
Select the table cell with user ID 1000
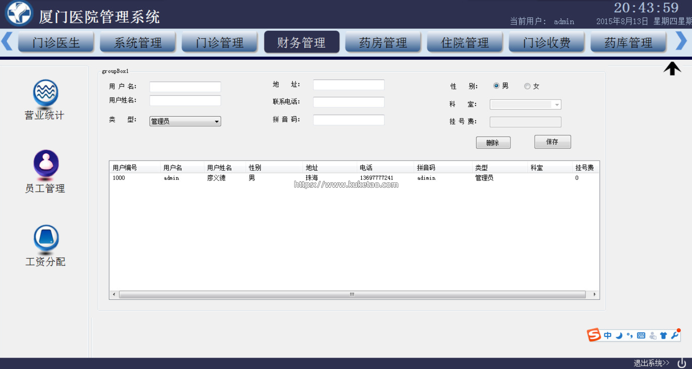pos(119,178)
